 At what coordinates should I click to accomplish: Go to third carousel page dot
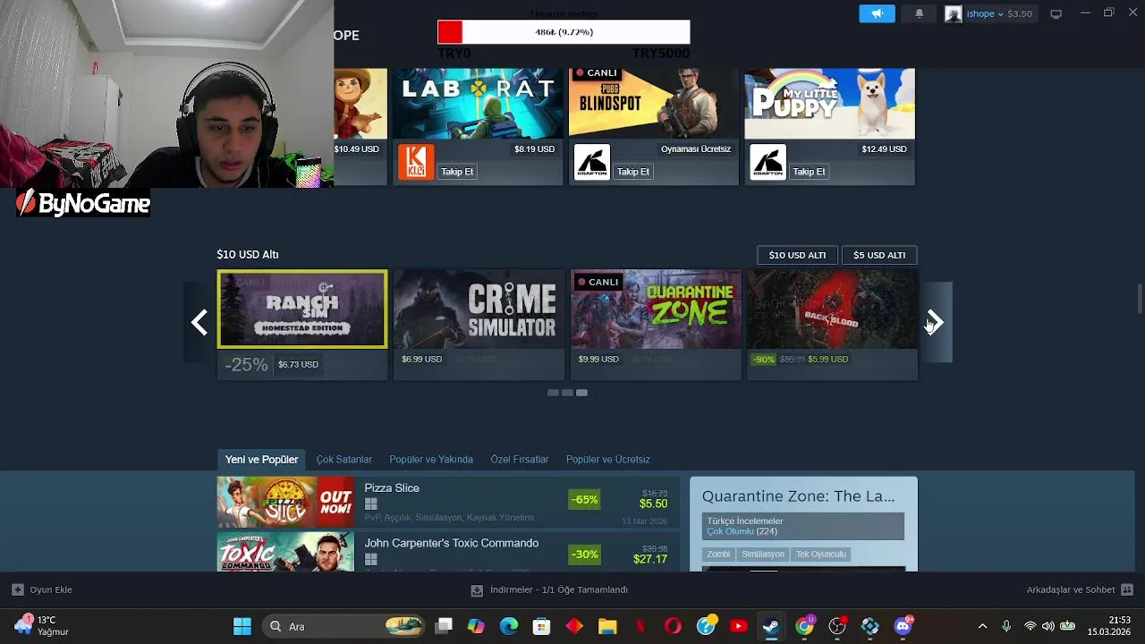(x=581, y=393)
